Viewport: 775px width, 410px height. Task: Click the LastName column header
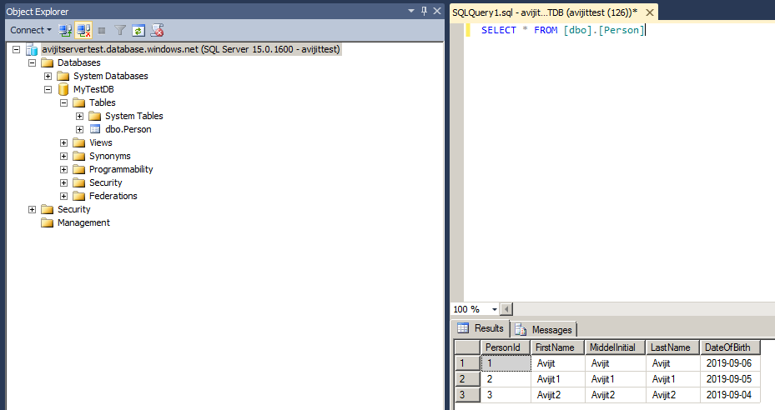(x=671, y=347)
